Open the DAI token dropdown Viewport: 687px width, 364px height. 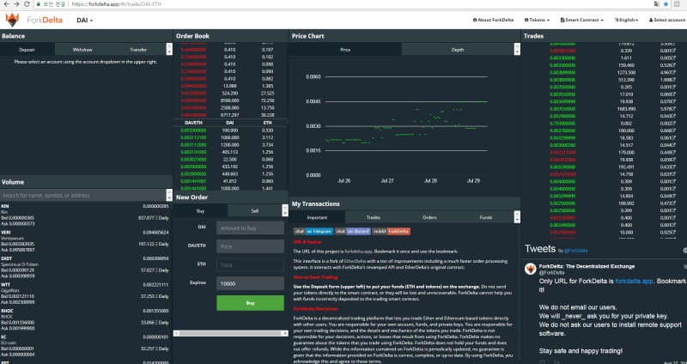(x=84, y=20)
